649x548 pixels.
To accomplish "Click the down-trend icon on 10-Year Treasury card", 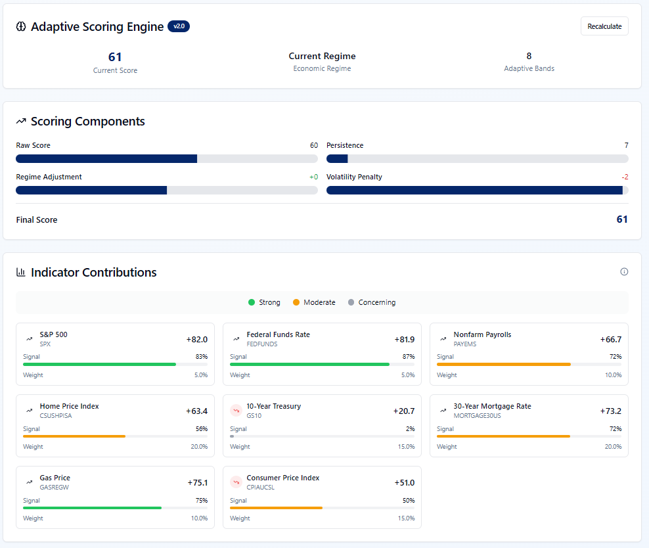I will (236, 411).
